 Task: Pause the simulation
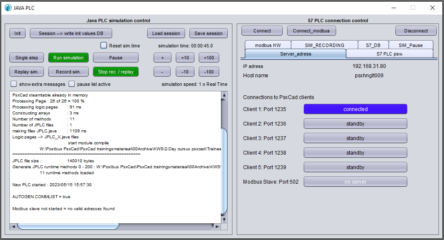pyautogui.click(x=116, y=58)
